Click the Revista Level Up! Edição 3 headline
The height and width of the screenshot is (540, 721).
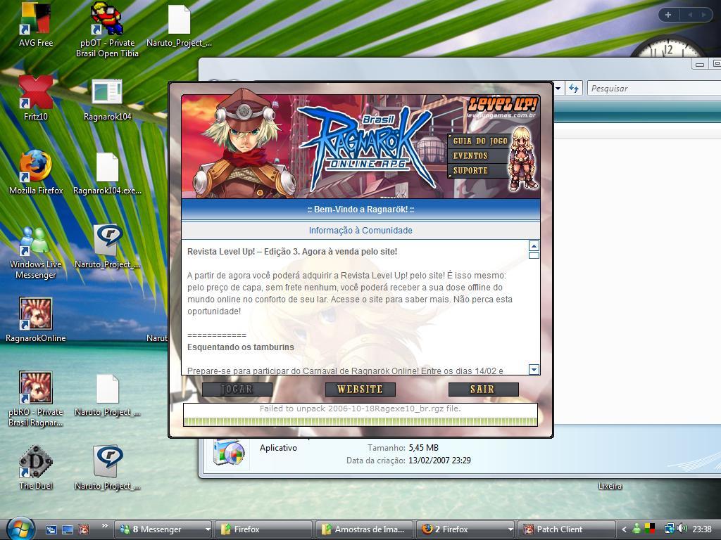pos(292,252)
